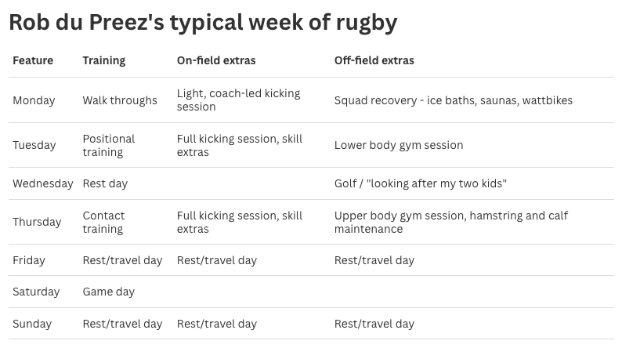Click the Light, coach-led kicking session cell
The width and height of the screenshot is (622, 348).
coord(238,100)
